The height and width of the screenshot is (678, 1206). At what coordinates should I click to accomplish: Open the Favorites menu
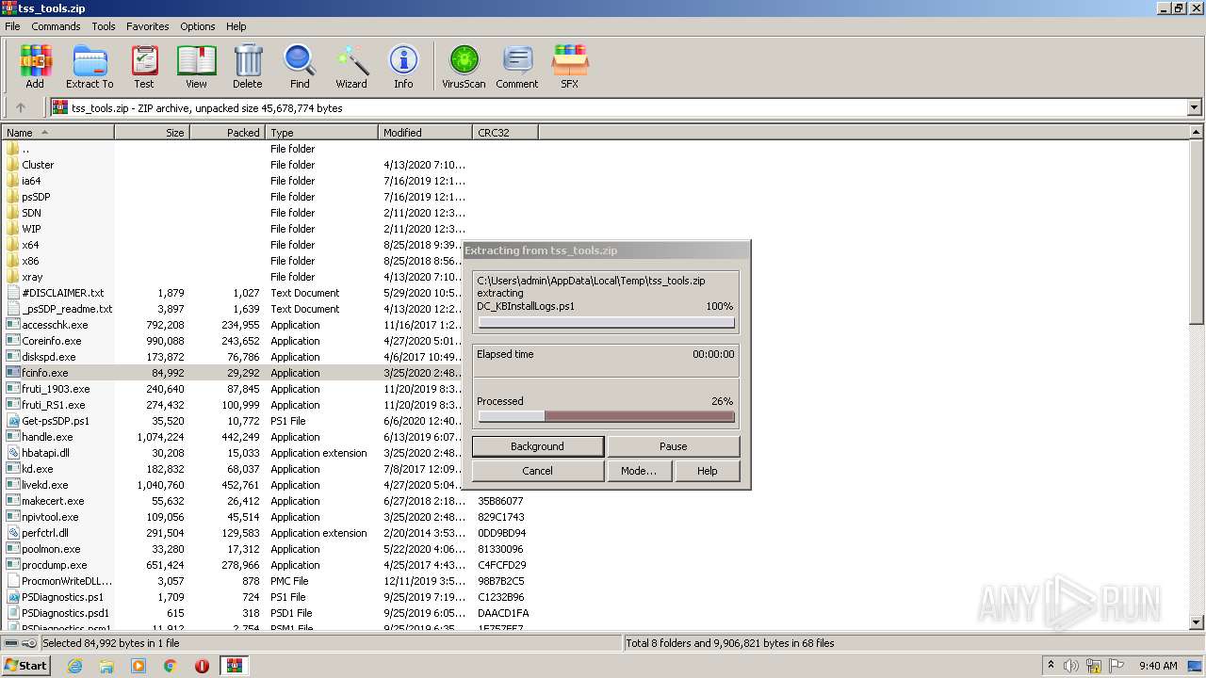pos(148,26)
